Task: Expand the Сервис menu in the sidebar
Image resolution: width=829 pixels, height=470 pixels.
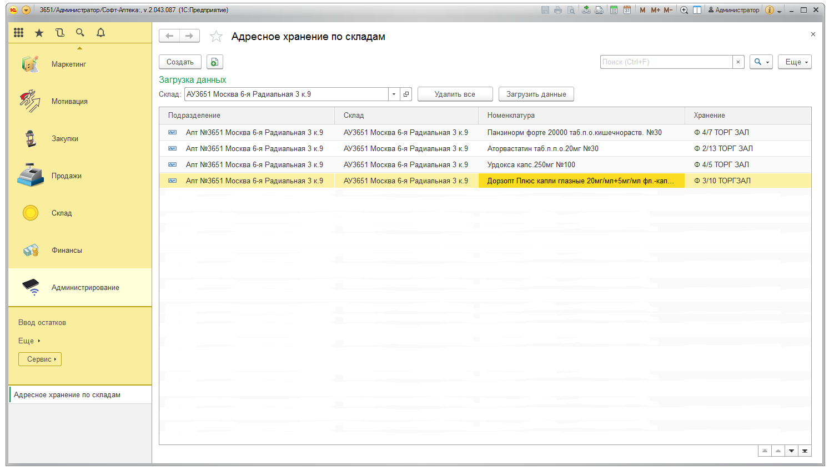Action: click(40, 359)
